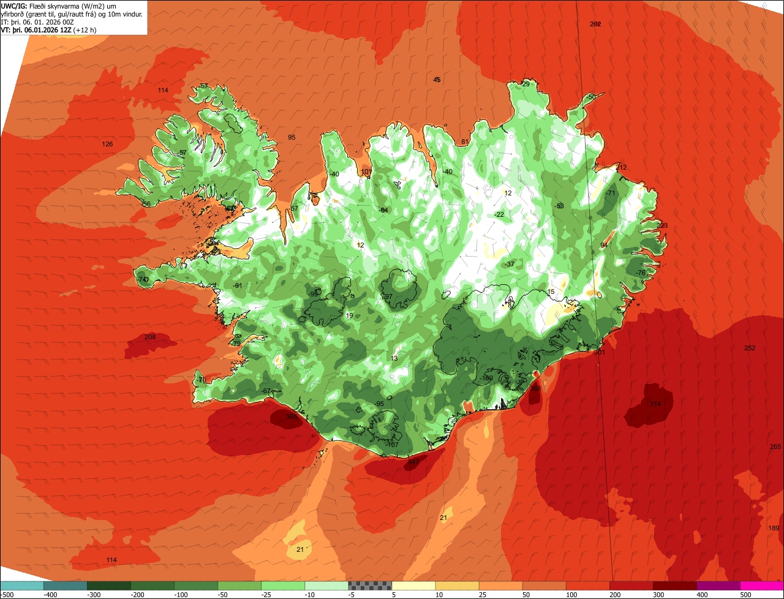The height and width of the screenshot is (599, 784).
Task: Click the purple 400 to 500 legend swatch
Action: pos(718,586)
